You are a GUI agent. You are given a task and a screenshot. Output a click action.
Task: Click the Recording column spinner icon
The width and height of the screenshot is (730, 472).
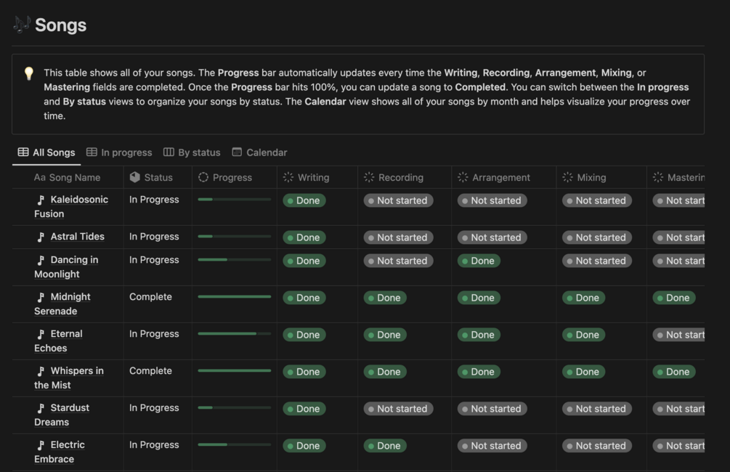(x=369, y=177)
